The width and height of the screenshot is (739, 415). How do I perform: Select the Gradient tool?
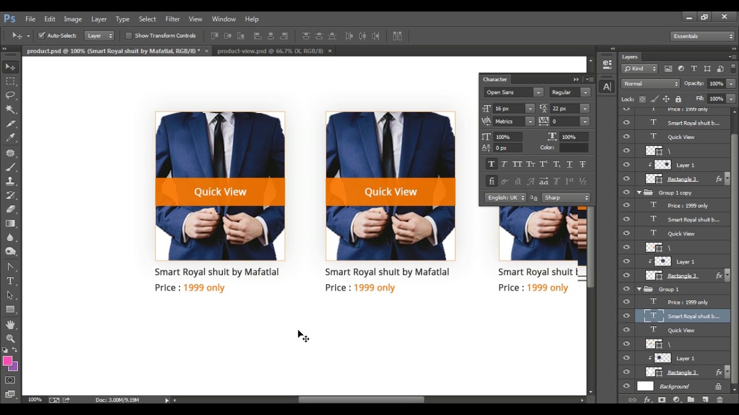[10, 224]
